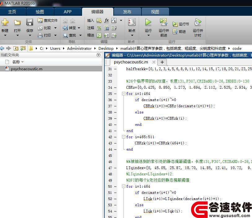The image size is (252, 218).
Task: Open the 比较 dropdown arrow
Action: click(x=55, y=28)
